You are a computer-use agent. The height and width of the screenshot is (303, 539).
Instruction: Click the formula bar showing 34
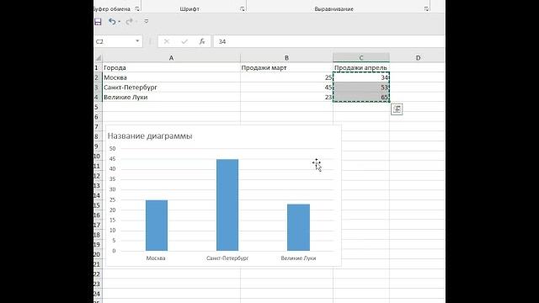[329, 41]
